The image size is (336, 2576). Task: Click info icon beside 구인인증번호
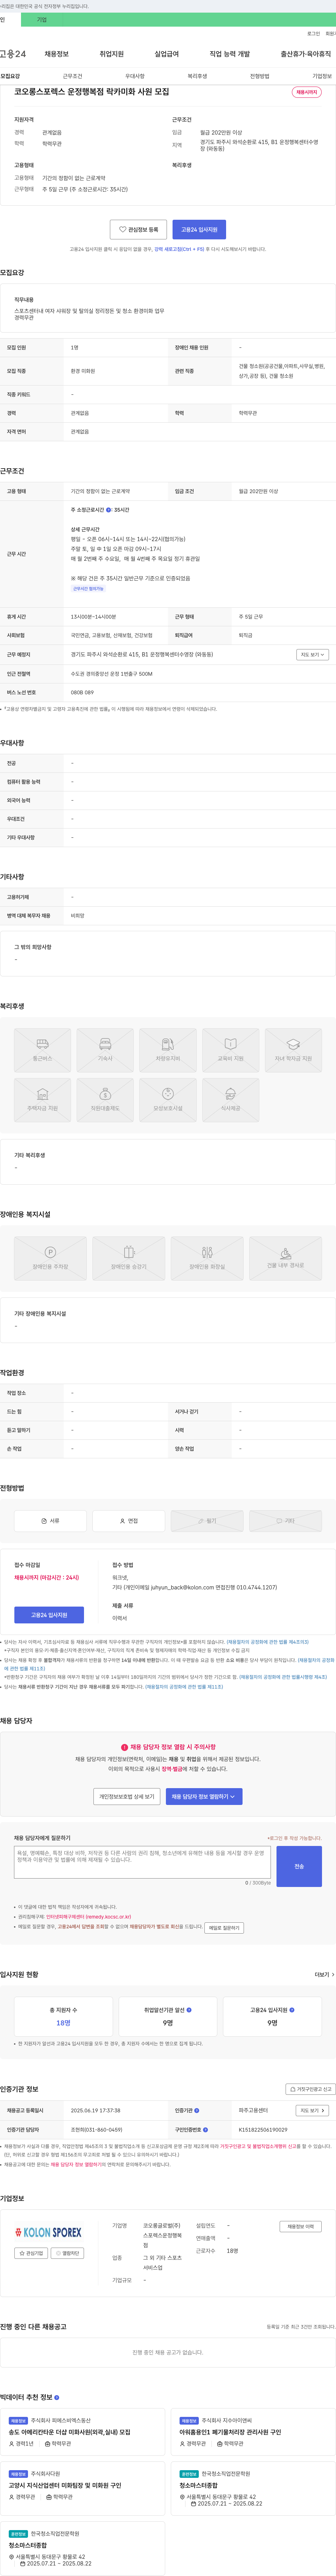206,2129
